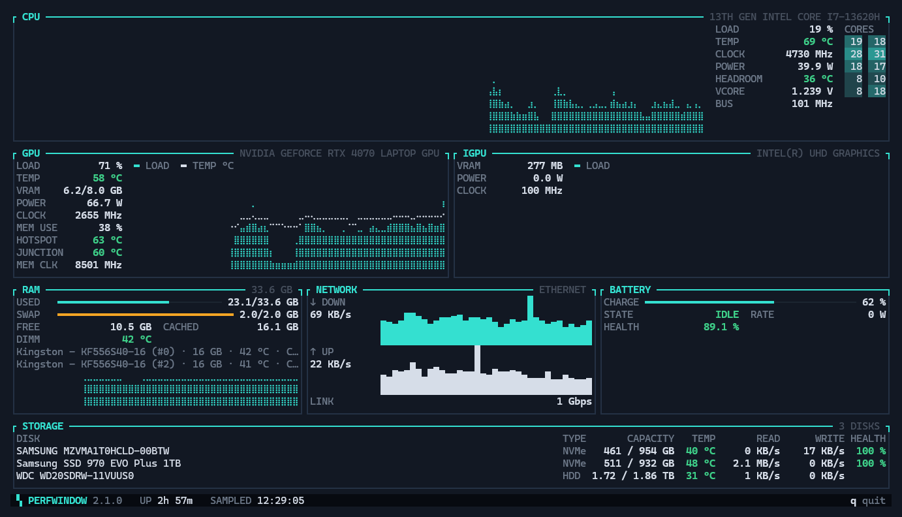The width and height of the screenshot is (902, 517).
Task: Click the LINK speed 1 Gbps
Action: click(574, 401)
